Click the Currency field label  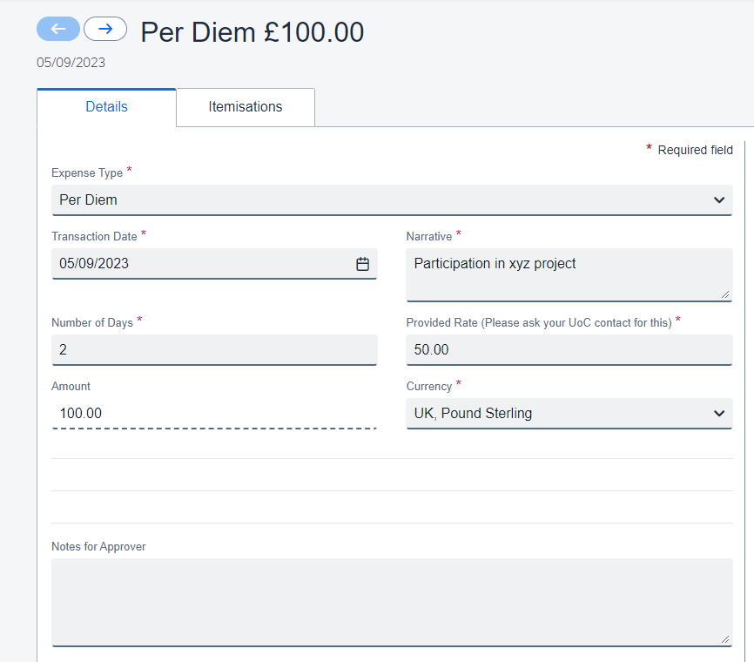[429, 386]
